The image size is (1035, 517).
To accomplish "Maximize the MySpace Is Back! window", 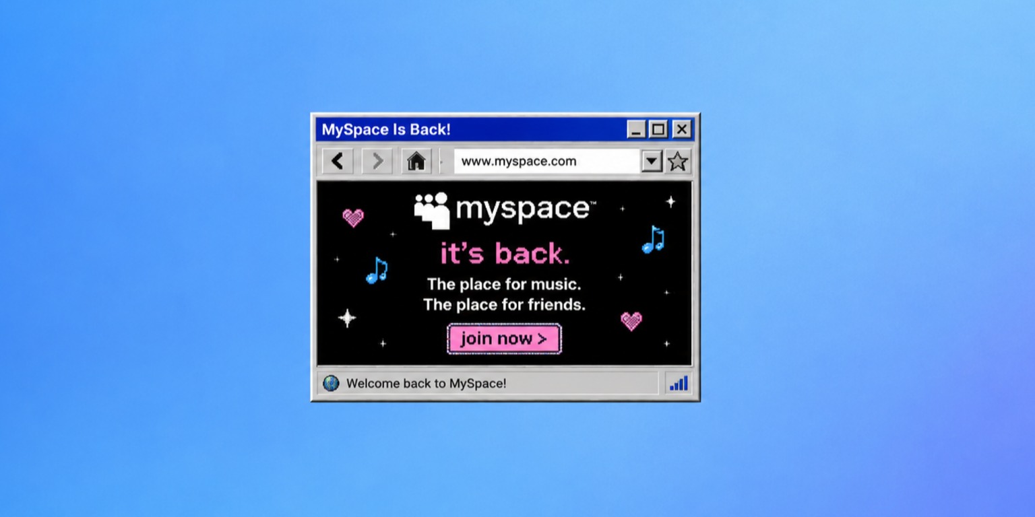I will click(x=658, y=129).
